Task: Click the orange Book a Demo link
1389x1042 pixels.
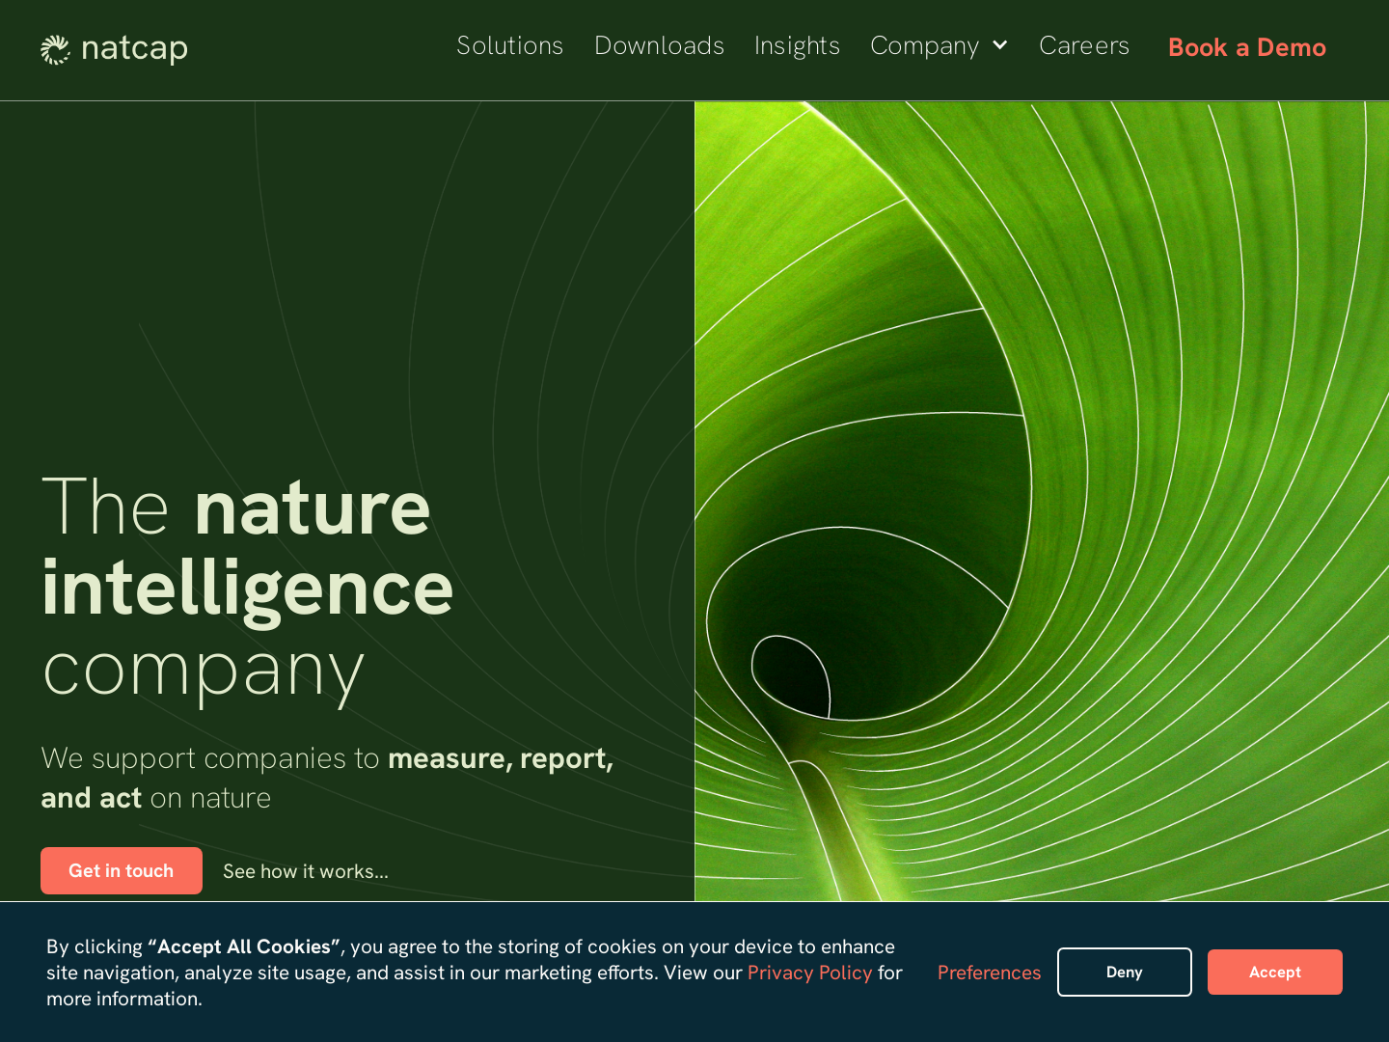Action: click(1246, 47)
